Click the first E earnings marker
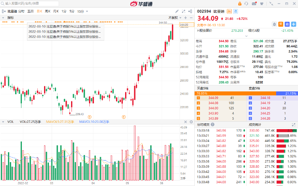Screen dimensions: 298x186 point(89,117)
